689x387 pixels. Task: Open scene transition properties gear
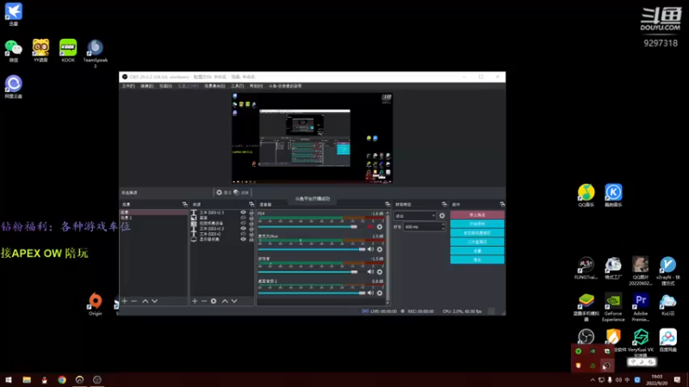coord(442,216)
